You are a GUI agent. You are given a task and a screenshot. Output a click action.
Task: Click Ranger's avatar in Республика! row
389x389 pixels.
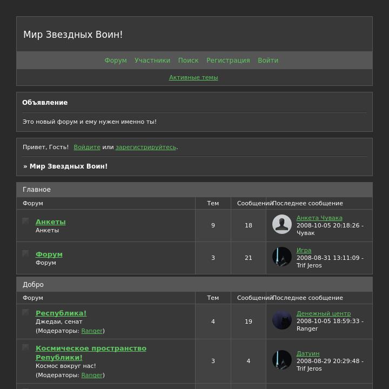coord(282,320)
